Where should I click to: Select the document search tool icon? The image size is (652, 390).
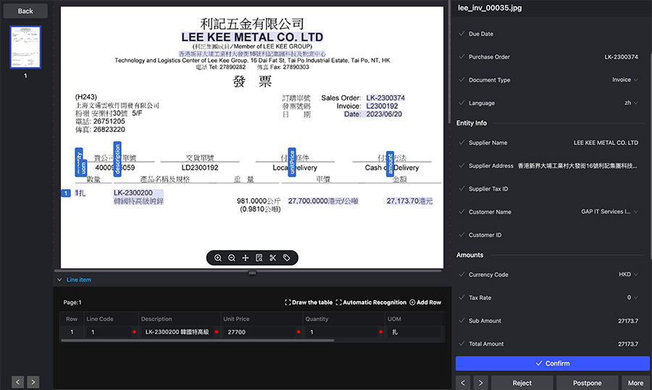click(x=259, y=258)
